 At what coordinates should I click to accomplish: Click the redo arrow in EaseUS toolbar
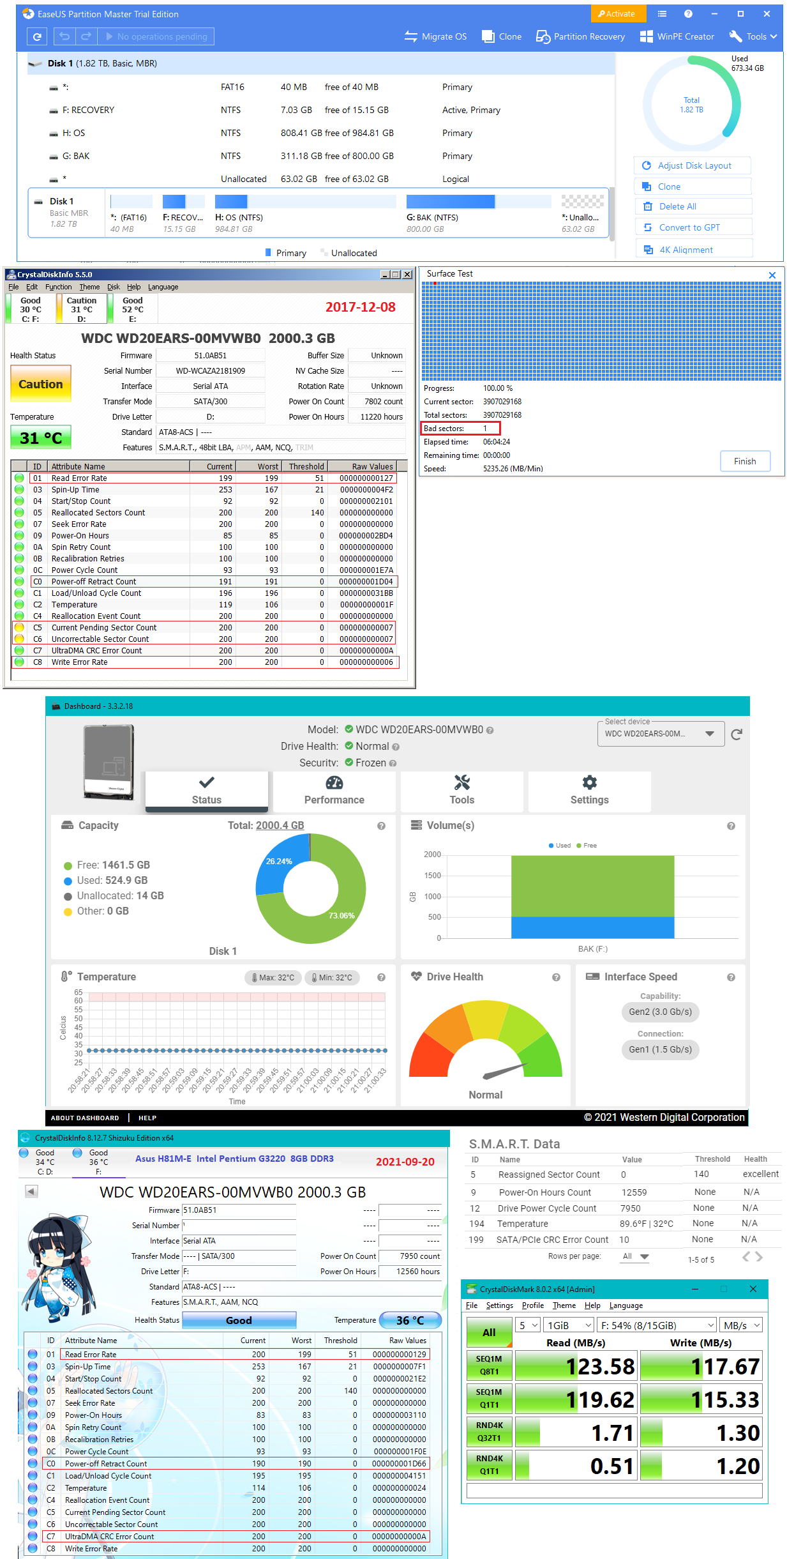point(86,36)
